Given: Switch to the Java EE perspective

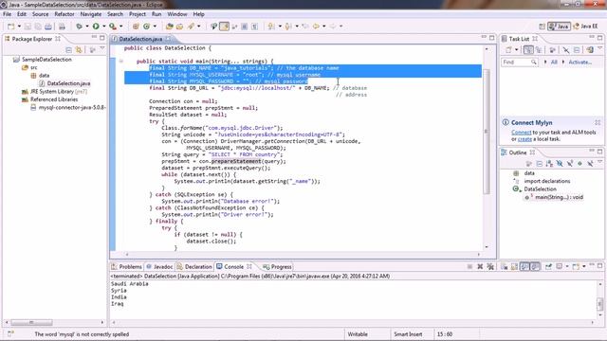Looking at the screenshot, I should tap(585, 27).
